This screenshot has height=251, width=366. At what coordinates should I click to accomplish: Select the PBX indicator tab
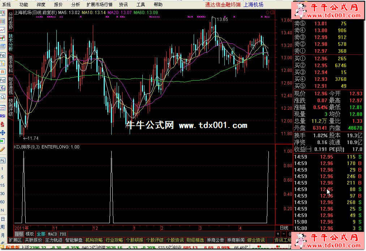(x=63, y=234)
